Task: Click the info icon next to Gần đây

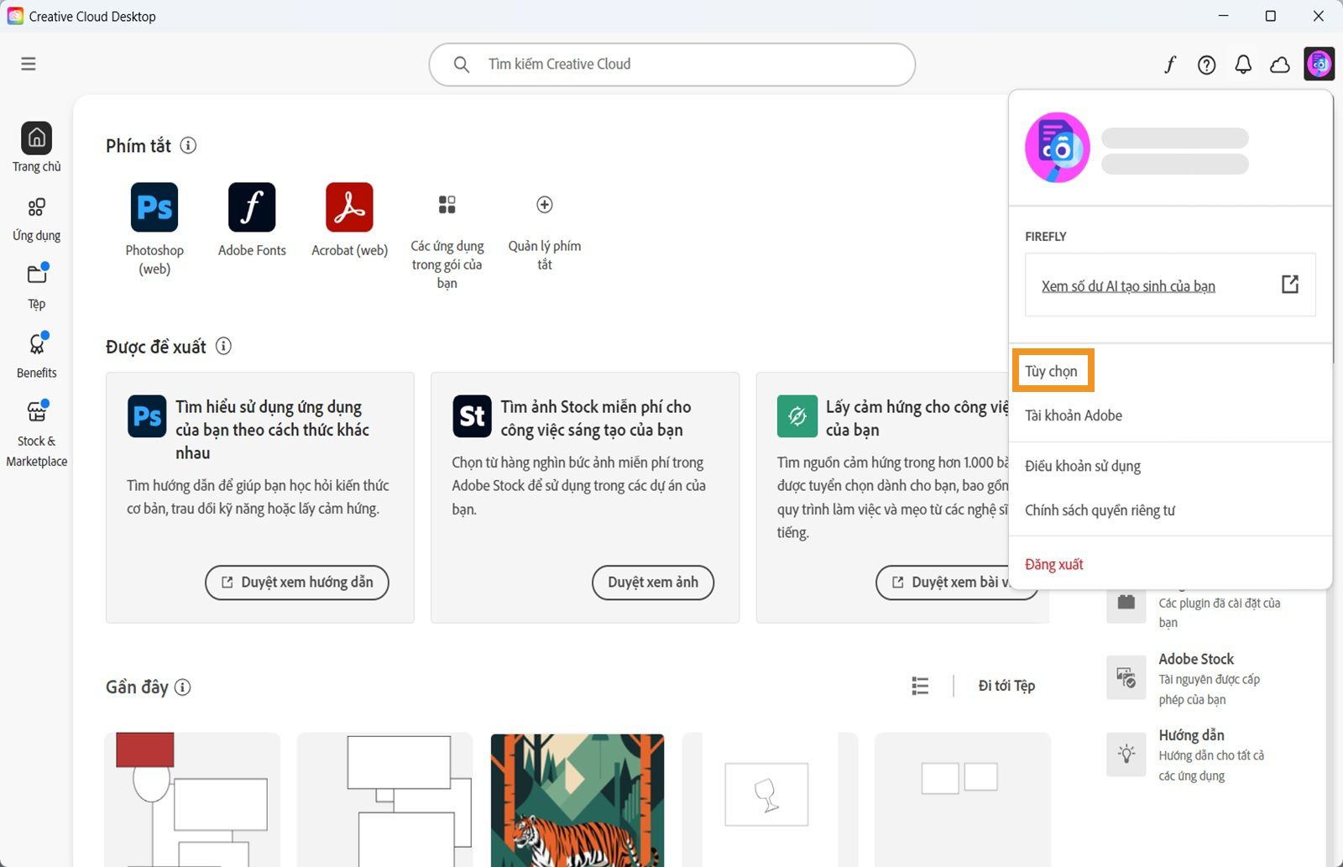Action: pyautogui.click(x=182, y=687)
